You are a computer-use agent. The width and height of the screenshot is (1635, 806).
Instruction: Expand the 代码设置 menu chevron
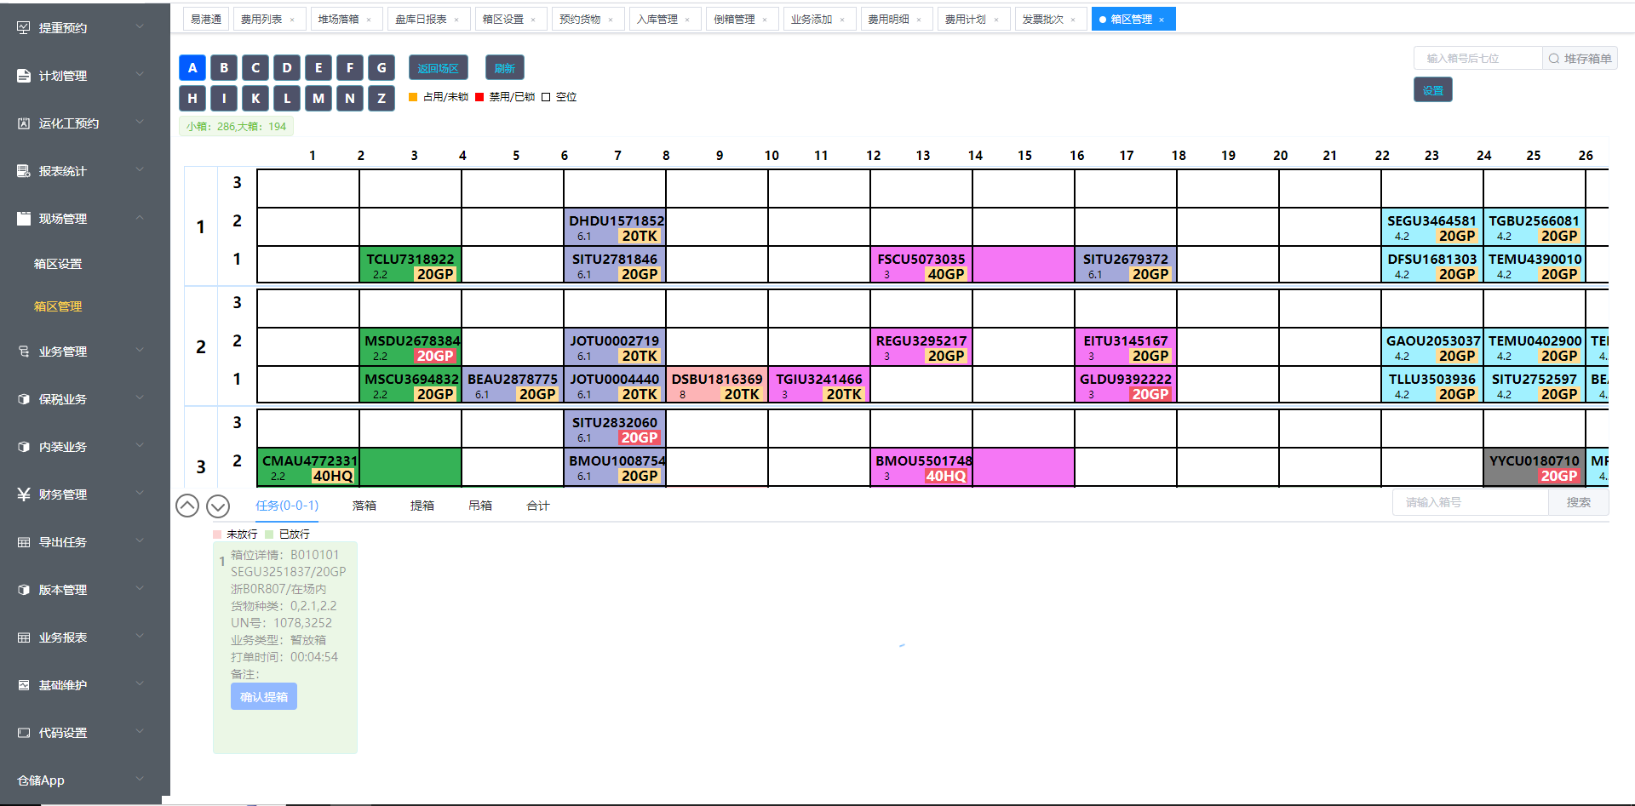click(140, 732)
